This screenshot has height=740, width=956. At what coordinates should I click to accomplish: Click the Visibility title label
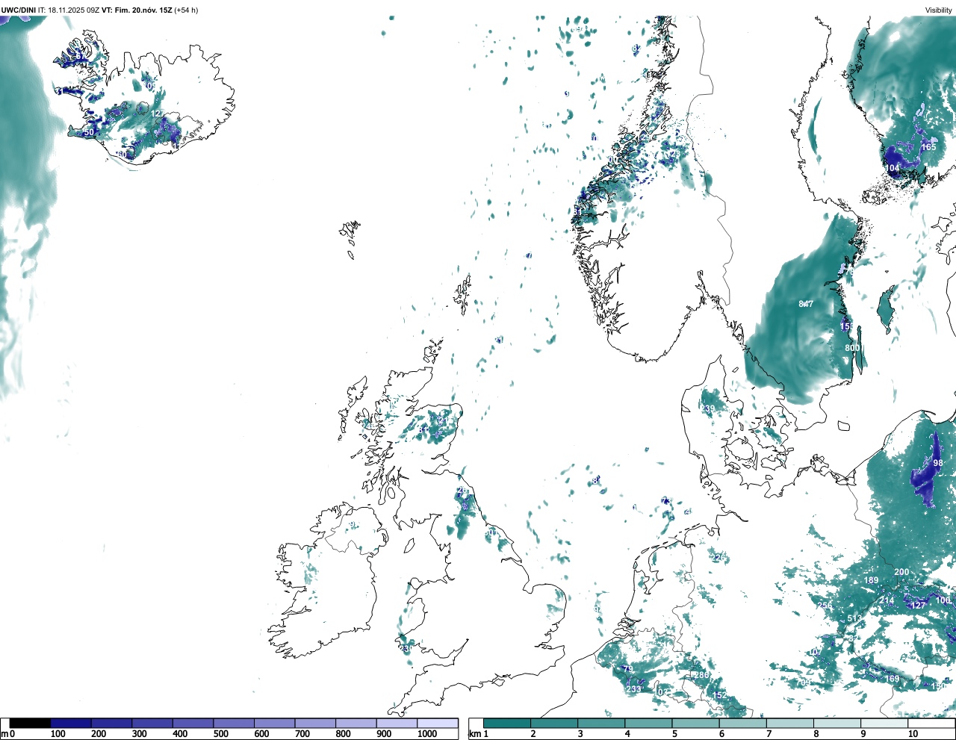coord(939,10)
